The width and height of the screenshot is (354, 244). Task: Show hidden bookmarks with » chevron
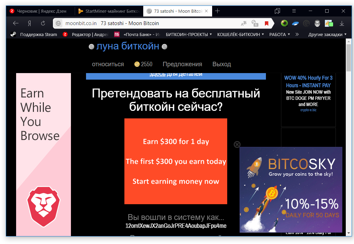[297, 34]
